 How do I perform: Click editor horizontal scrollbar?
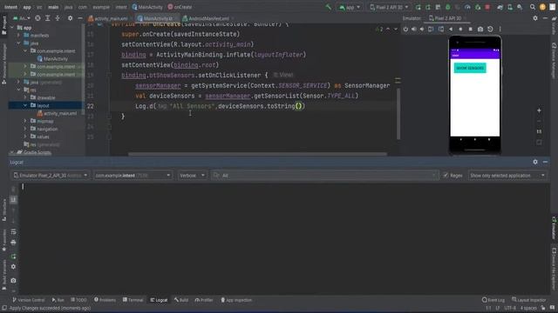tap(257, 154)
